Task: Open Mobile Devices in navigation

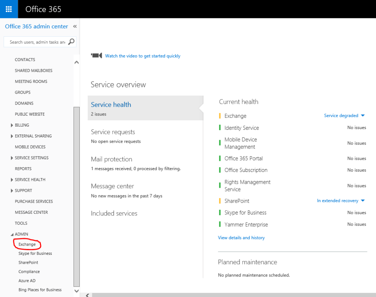Action: coord(30,147)
